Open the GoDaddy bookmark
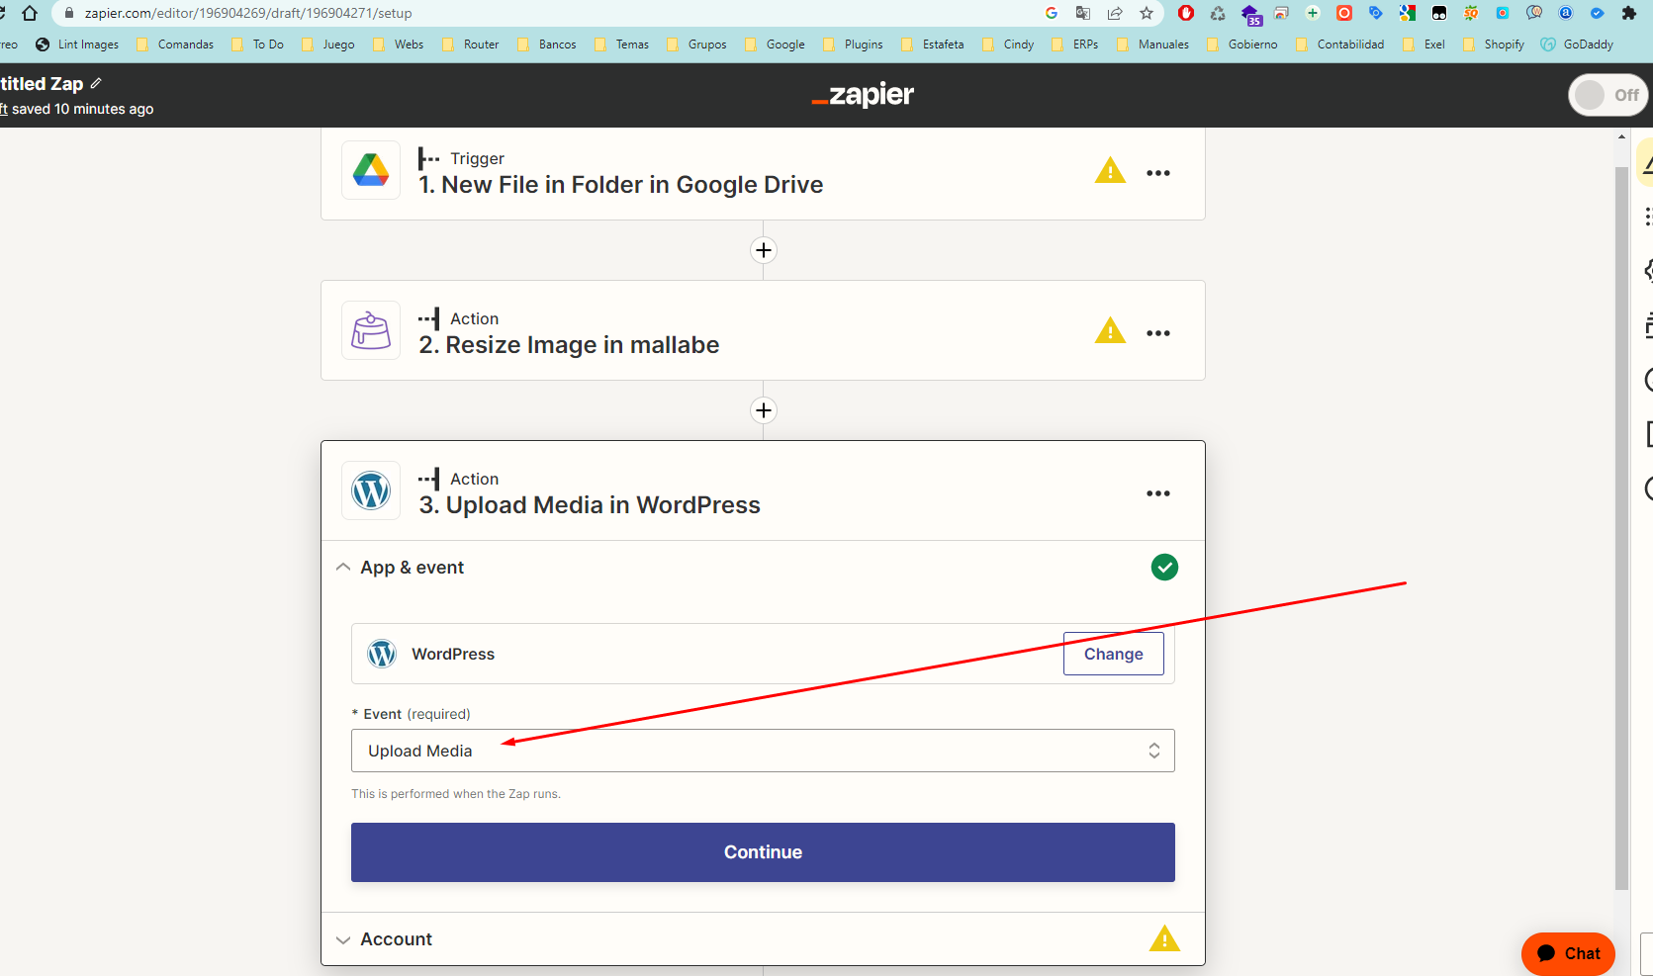Screen dimensions: 1653x976 click(1577, 44)
